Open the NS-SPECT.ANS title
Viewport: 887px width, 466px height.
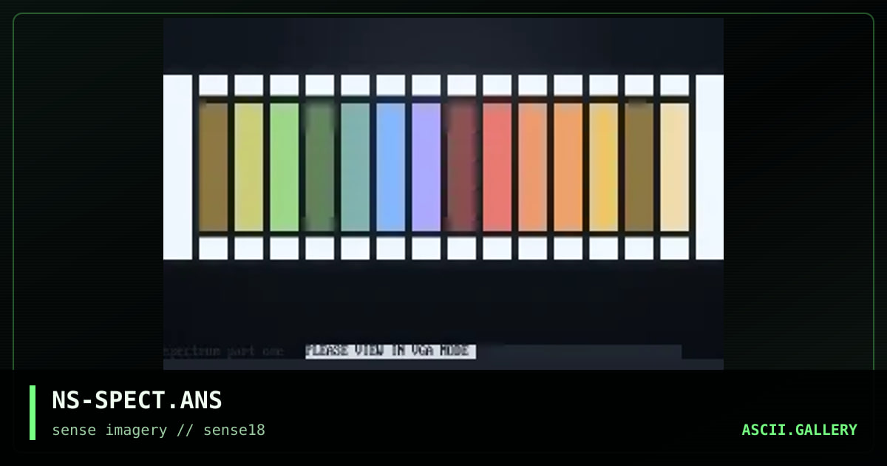[x=137, y=400]
